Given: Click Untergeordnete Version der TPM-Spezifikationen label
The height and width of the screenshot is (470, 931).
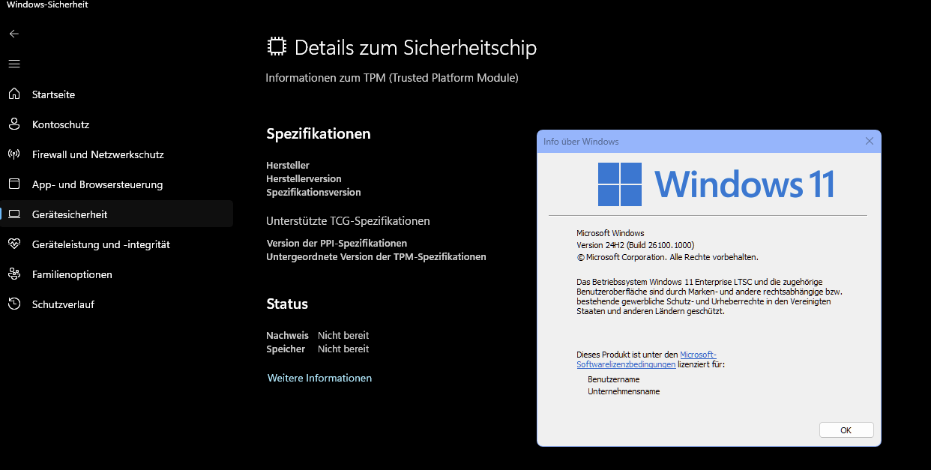Looking at the screenshot, I should pyautogui.click(x=376, y=256).
